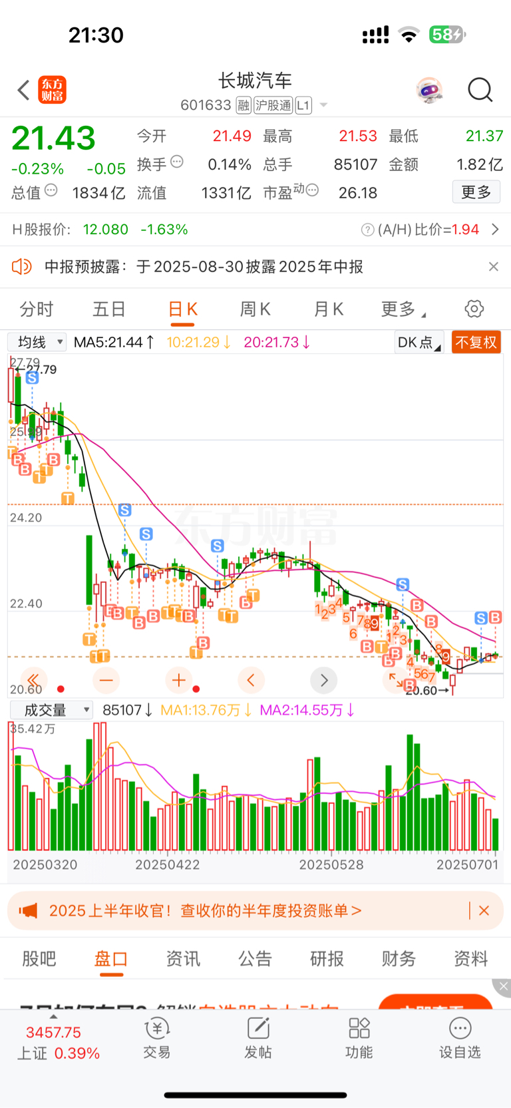This screenshot has height=1108, width=511.
Task: Close the floating ad corner button
Action: (502, 987)
